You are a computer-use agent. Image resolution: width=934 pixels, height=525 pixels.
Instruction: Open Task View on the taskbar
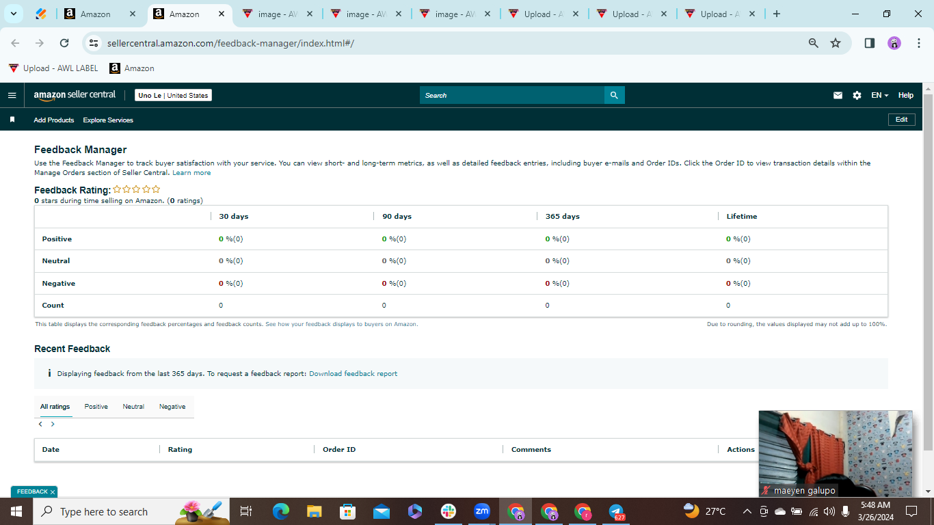click(x=246, y=511)
